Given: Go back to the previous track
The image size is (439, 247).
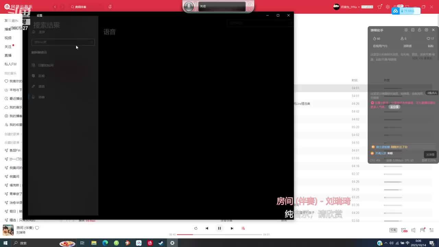Looking at the screenshot, I should click(207, 228).
